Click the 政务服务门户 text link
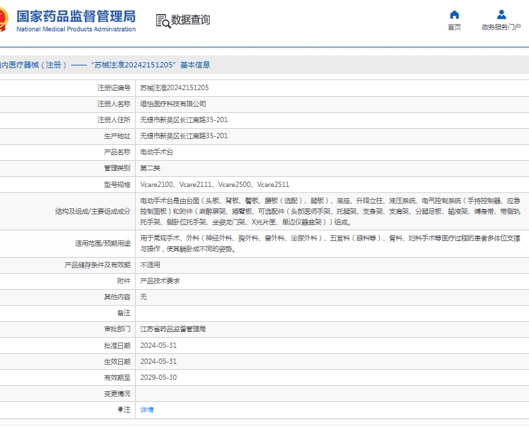529x428 pixels. tap(502, 27)
